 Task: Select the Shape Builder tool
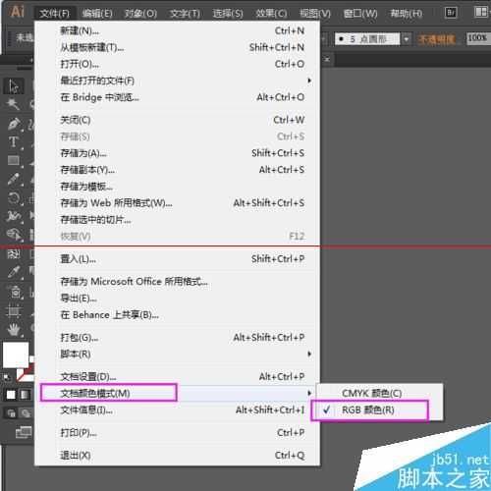[x=13, y=234]
